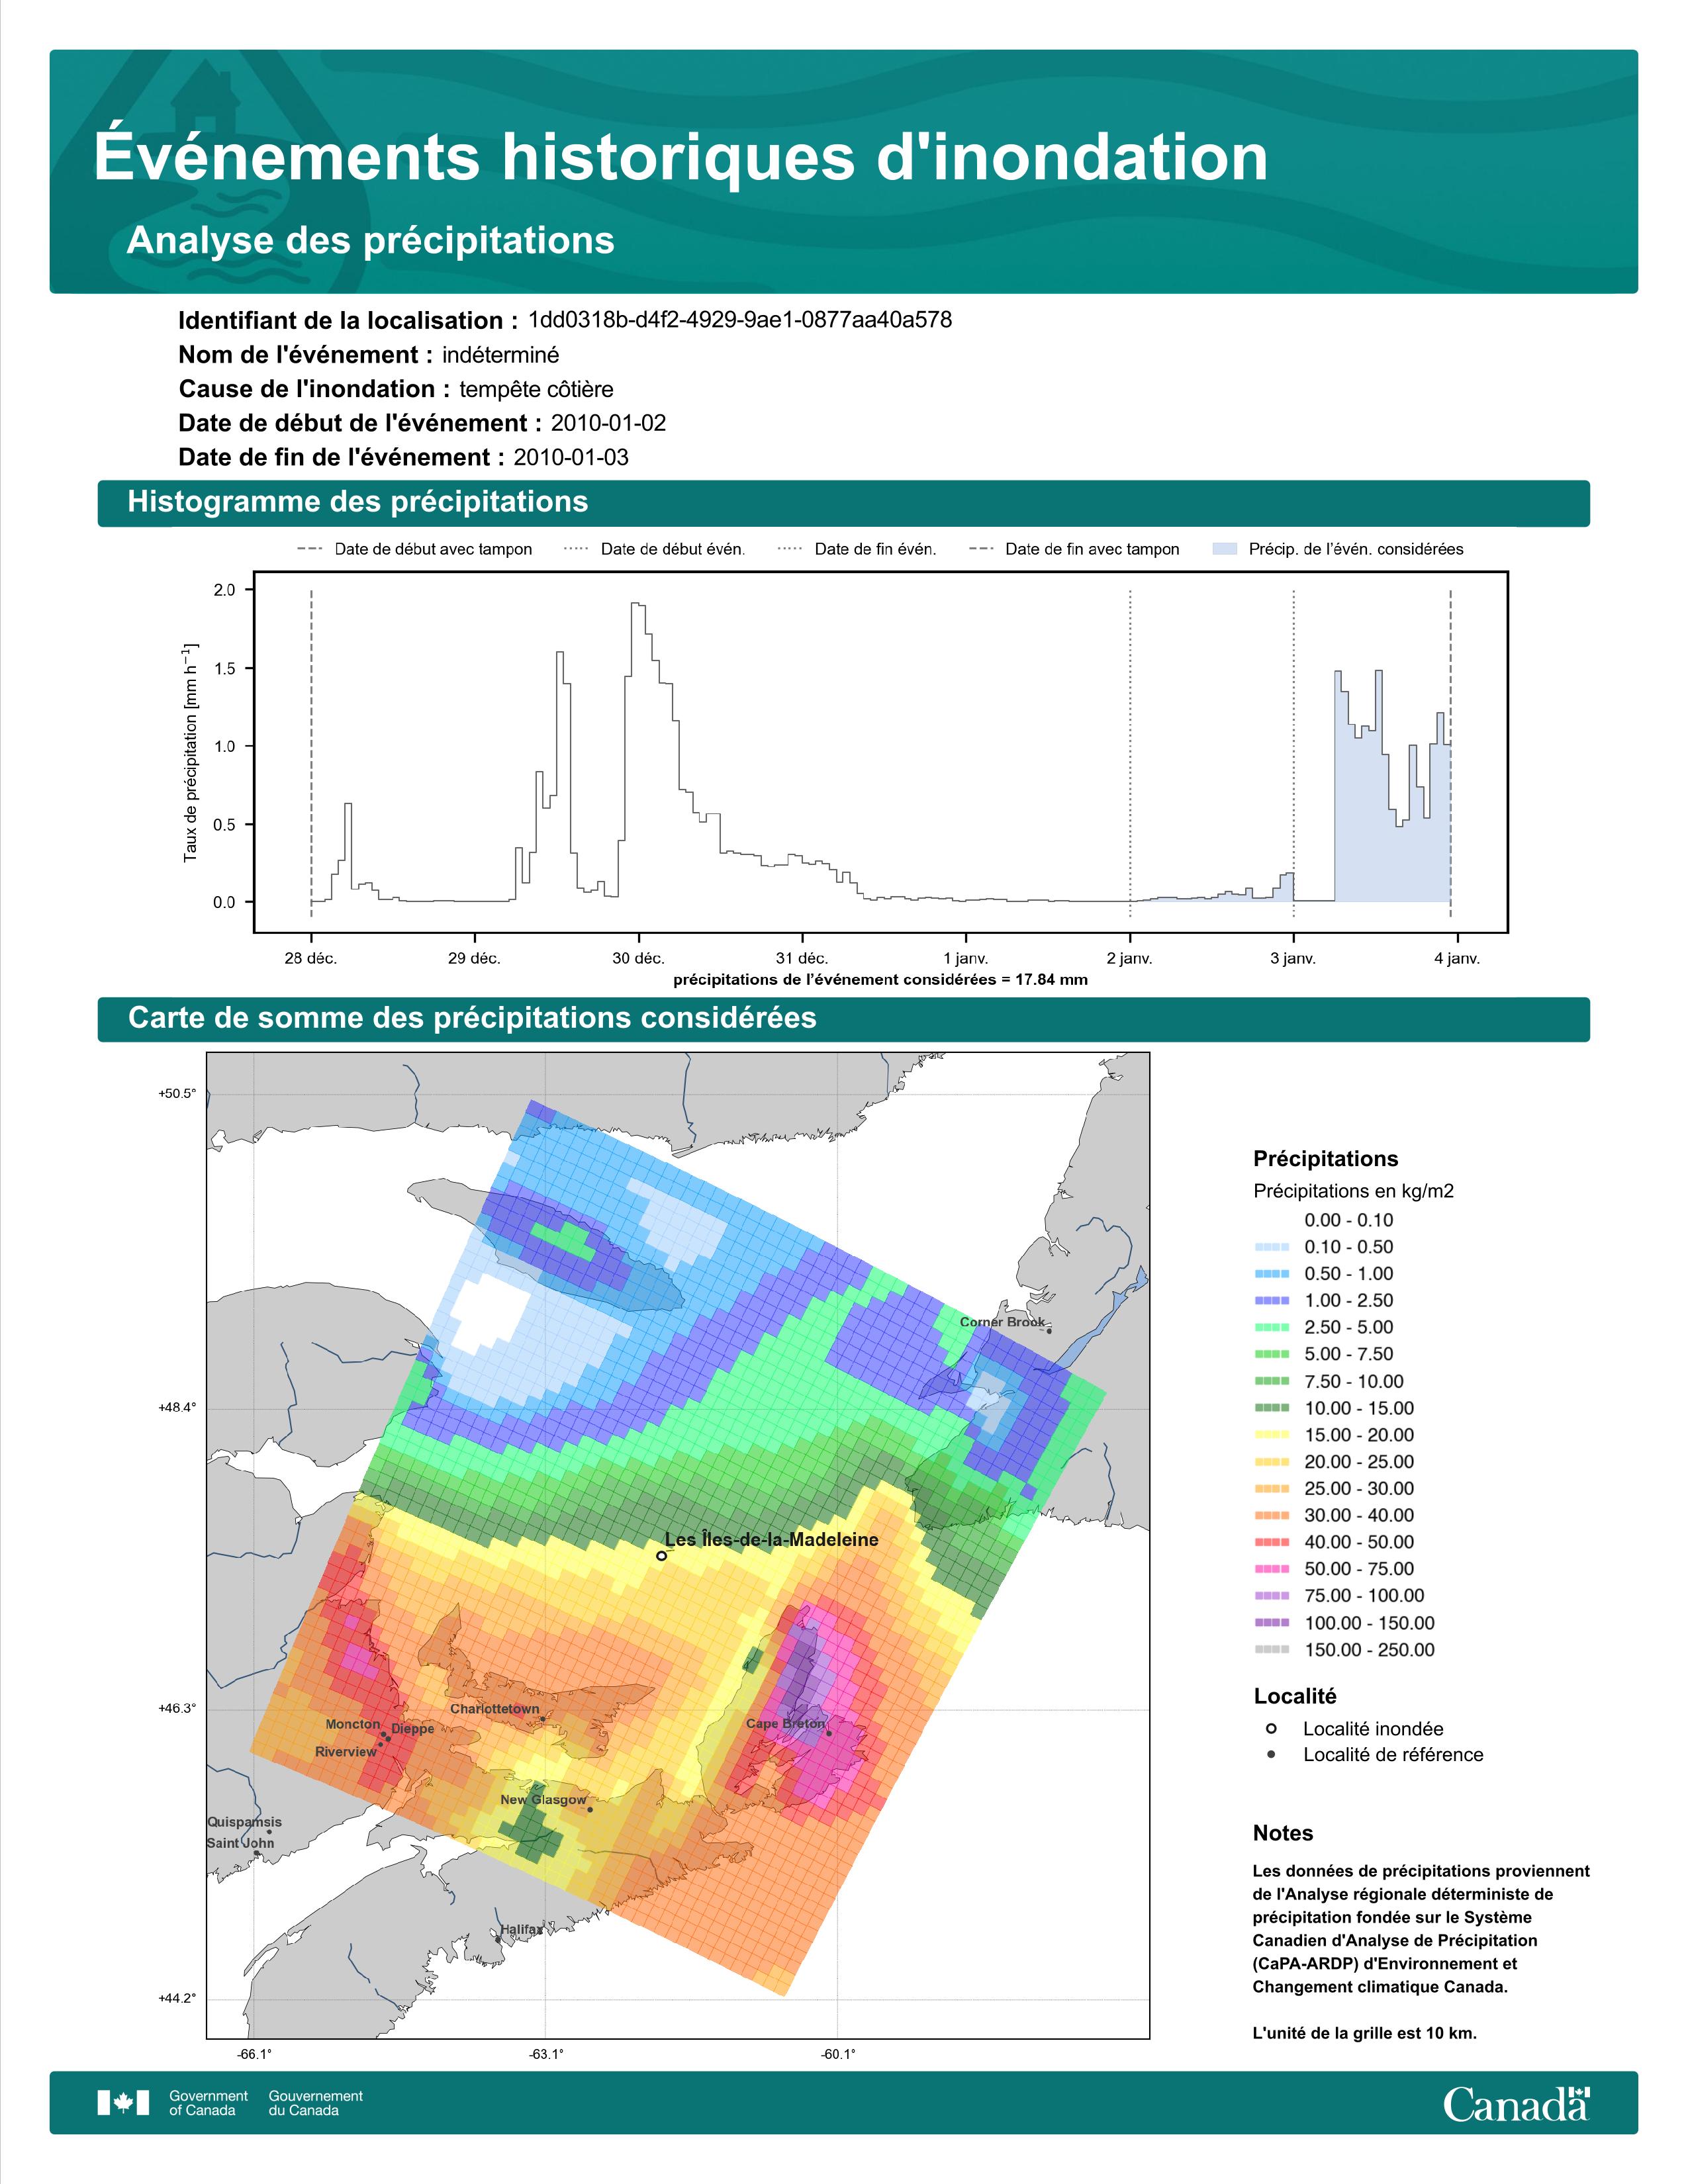Click the Précipitations legend heading
This screenshot has height=2184, width=1688.
coord(1326,1159)
